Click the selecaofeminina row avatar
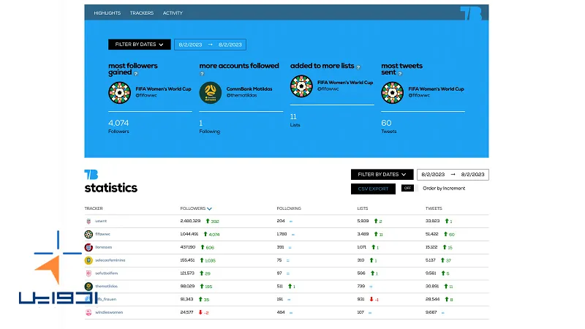The height and width of the screenshot is (329, 585). [x=88, y=260]
